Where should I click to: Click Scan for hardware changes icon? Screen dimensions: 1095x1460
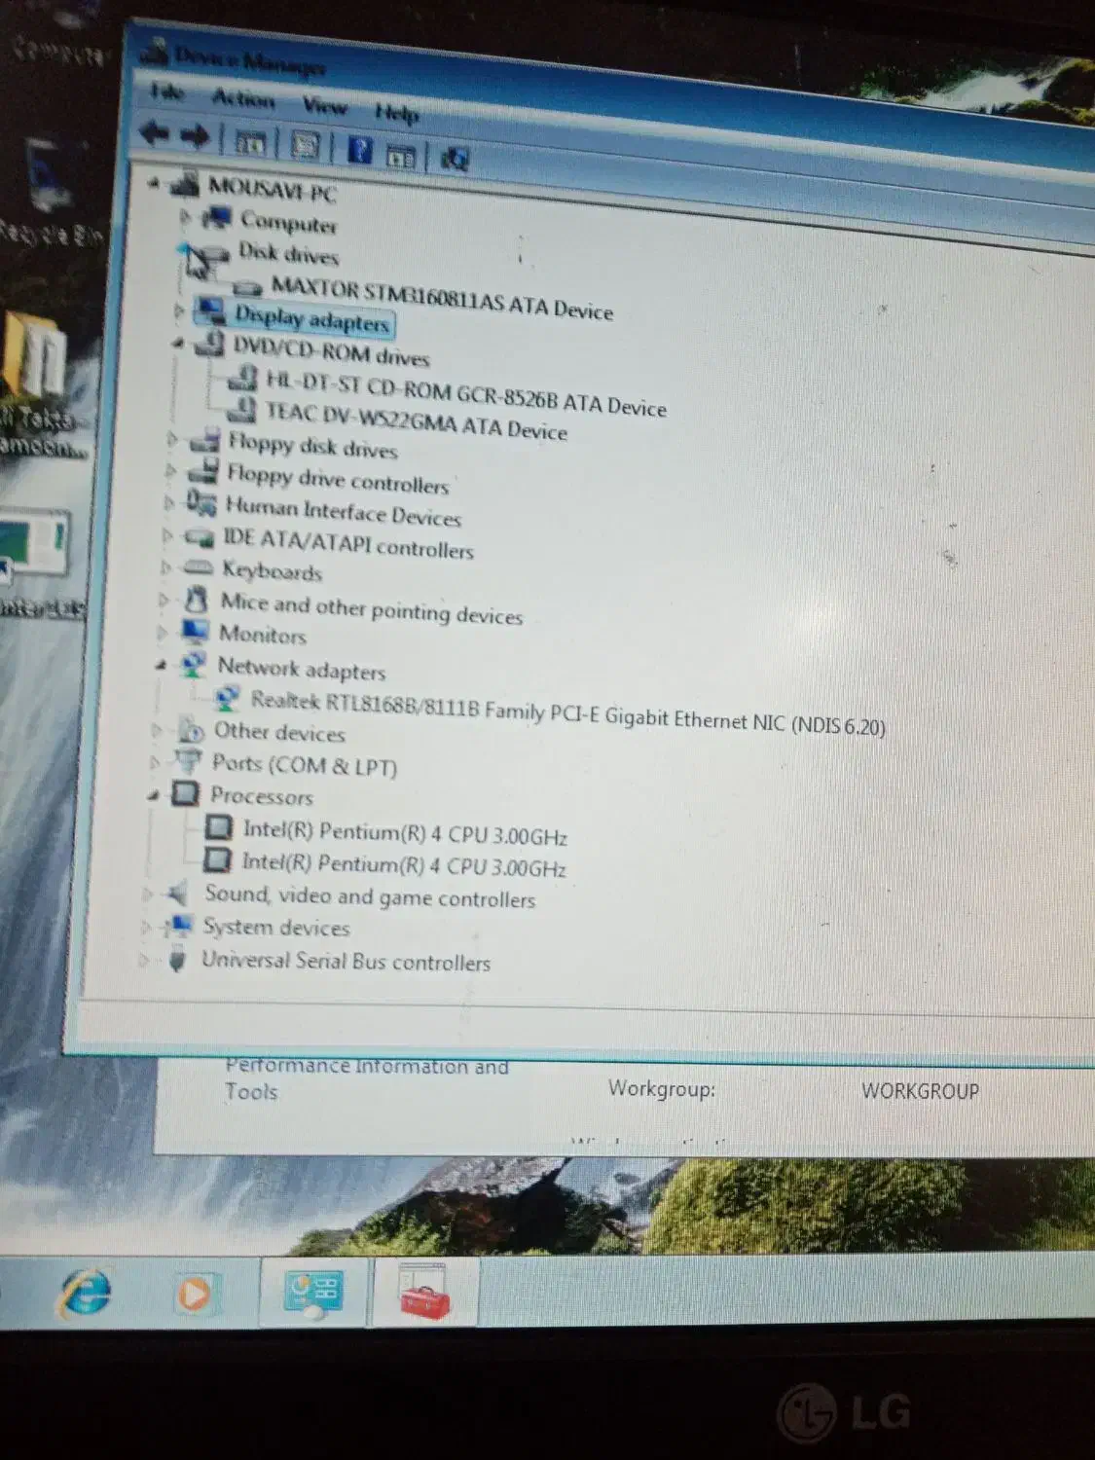(x=455, y=158)
